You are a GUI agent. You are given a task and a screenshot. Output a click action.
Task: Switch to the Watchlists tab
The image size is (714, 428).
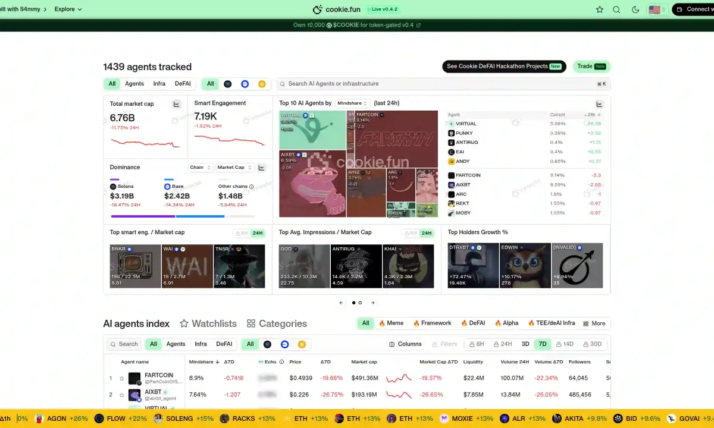click(x=208, y=323)
